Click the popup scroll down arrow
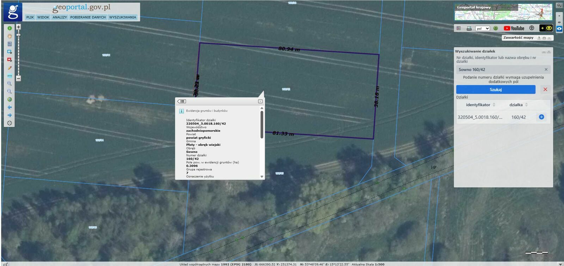 [262, 177]
